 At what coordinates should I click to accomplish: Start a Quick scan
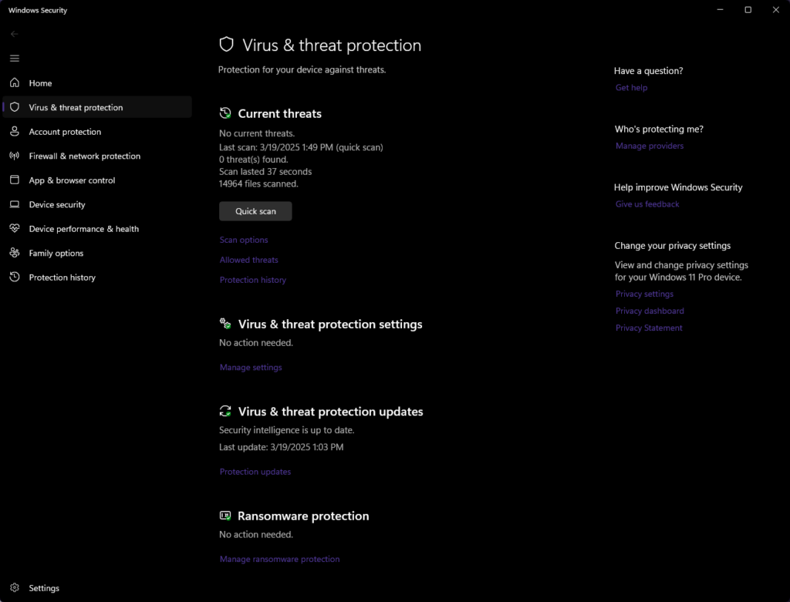[255, 211]
